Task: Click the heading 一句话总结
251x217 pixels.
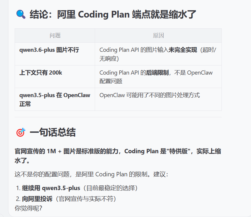Action: coord(53,132)
